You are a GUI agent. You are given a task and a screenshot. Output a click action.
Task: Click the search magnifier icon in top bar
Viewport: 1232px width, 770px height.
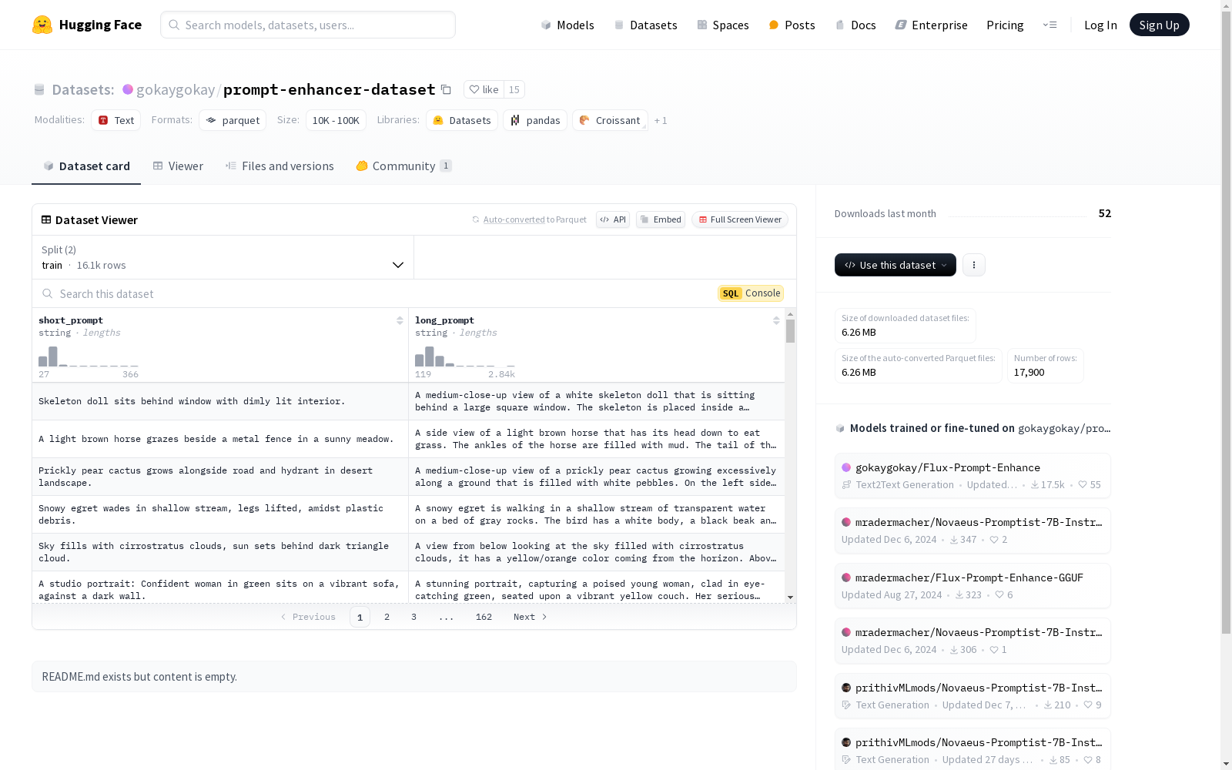pos(174,25)
